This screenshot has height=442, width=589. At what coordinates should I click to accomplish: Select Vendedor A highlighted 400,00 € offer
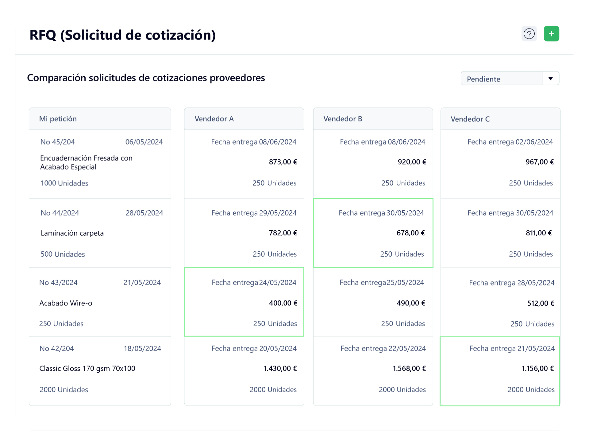point(244,302)
